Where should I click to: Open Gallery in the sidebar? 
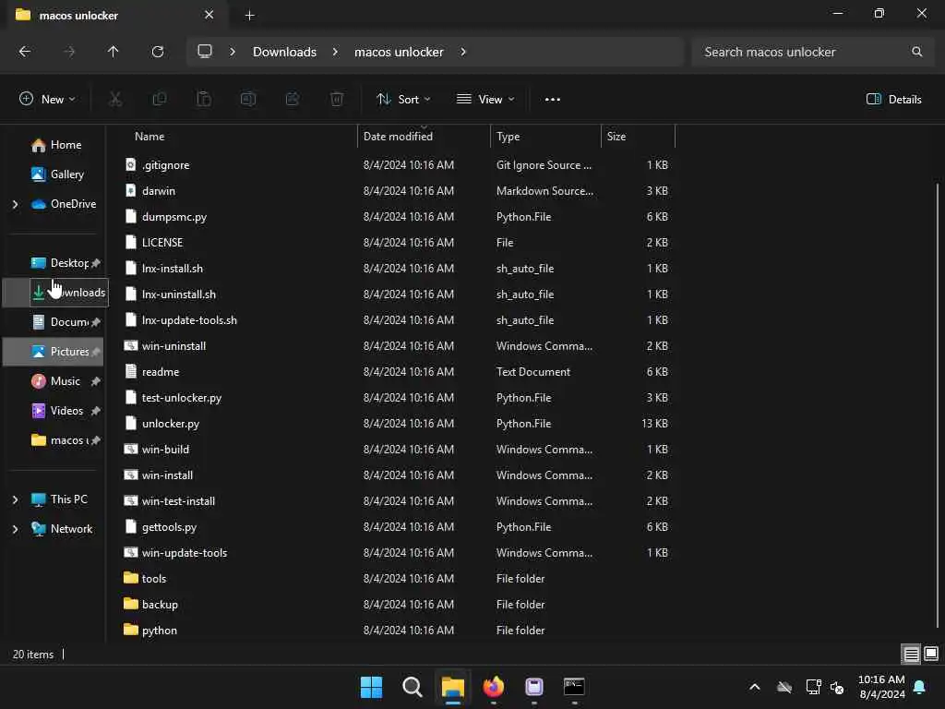pyautogui.click(x=57, y=174)
